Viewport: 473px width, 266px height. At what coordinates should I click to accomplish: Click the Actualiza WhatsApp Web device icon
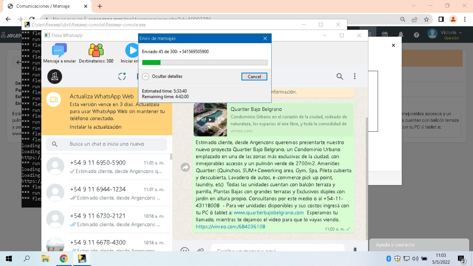[54, 99]
